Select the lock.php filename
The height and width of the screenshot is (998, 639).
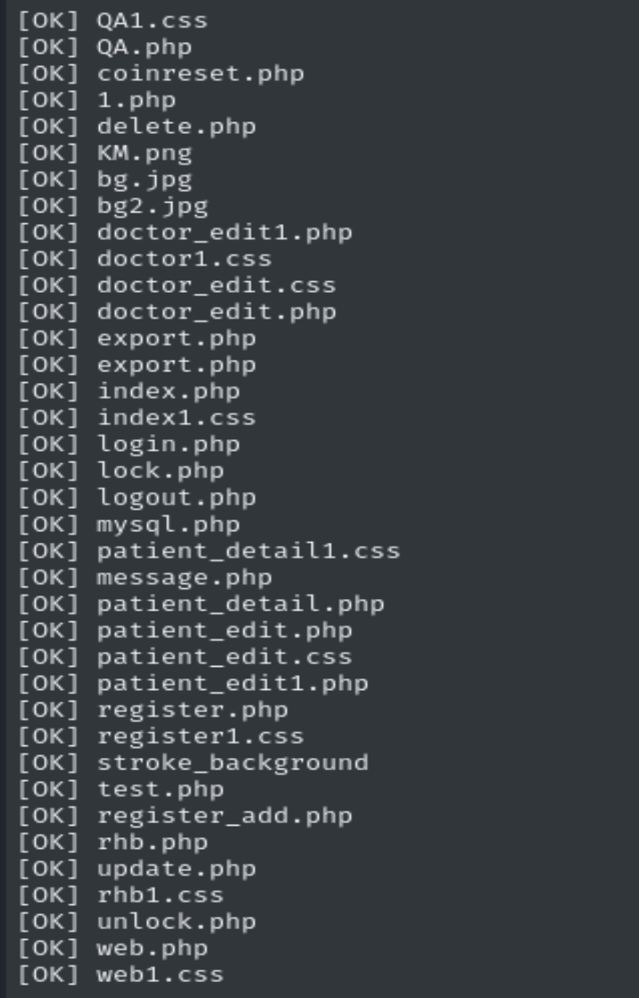point(161,471)
